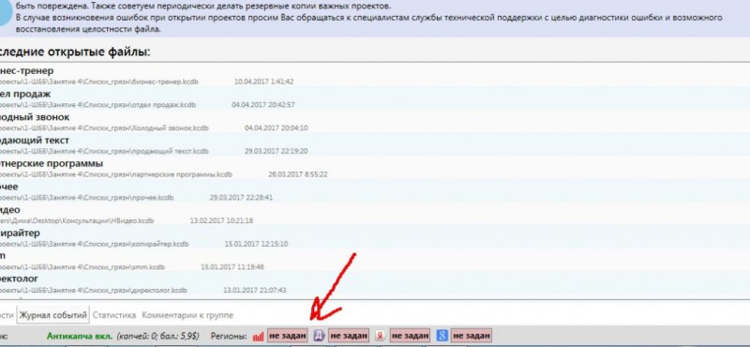This screenshot has height=347, width=750.
Task: Set the region next to the Wordstat bars icon
Action: pyautogui.click(x=287, y=336)
